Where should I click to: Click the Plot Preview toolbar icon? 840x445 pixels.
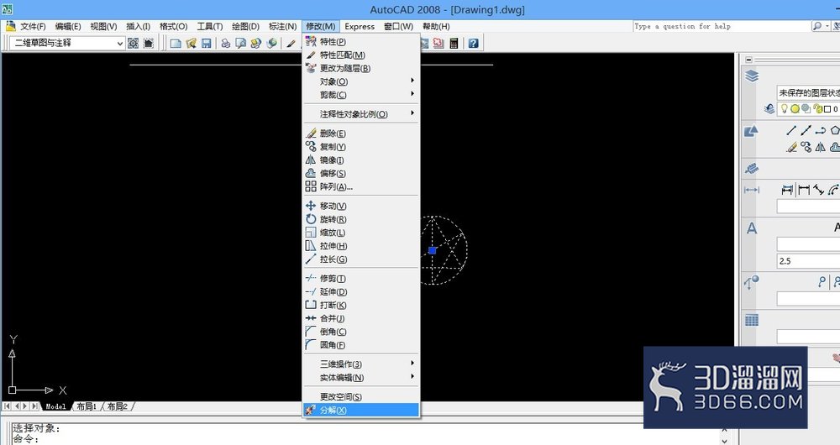coord(240,44)
